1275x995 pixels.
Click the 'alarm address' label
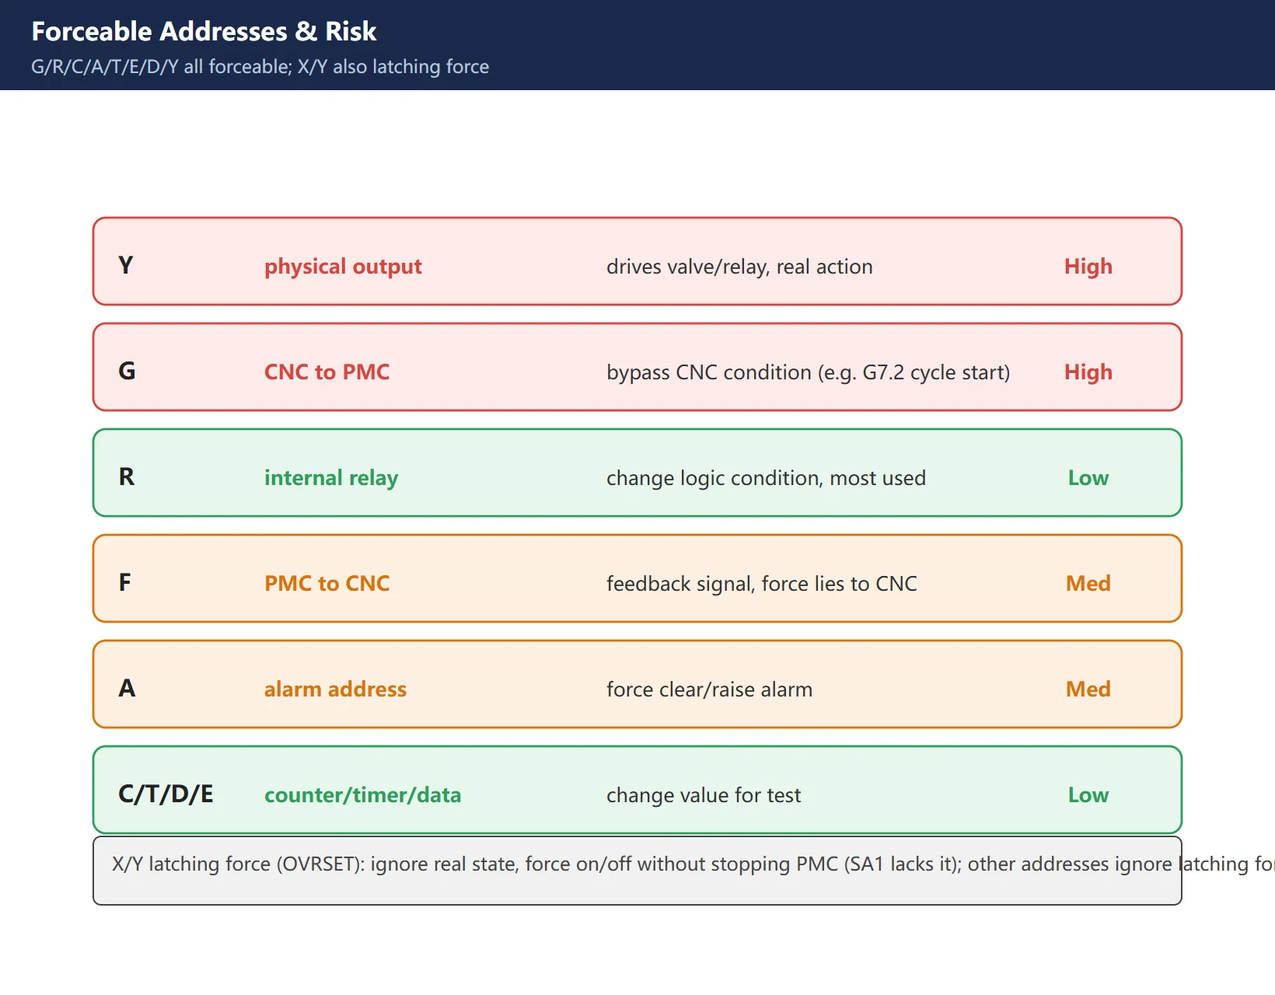(x=335, y=690)
